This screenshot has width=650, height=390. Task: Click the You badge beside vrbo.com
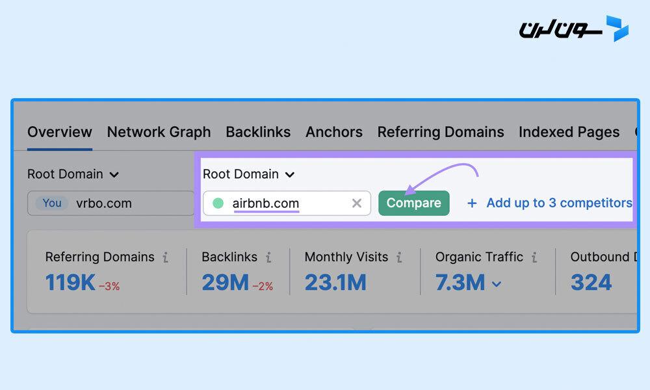52,203
